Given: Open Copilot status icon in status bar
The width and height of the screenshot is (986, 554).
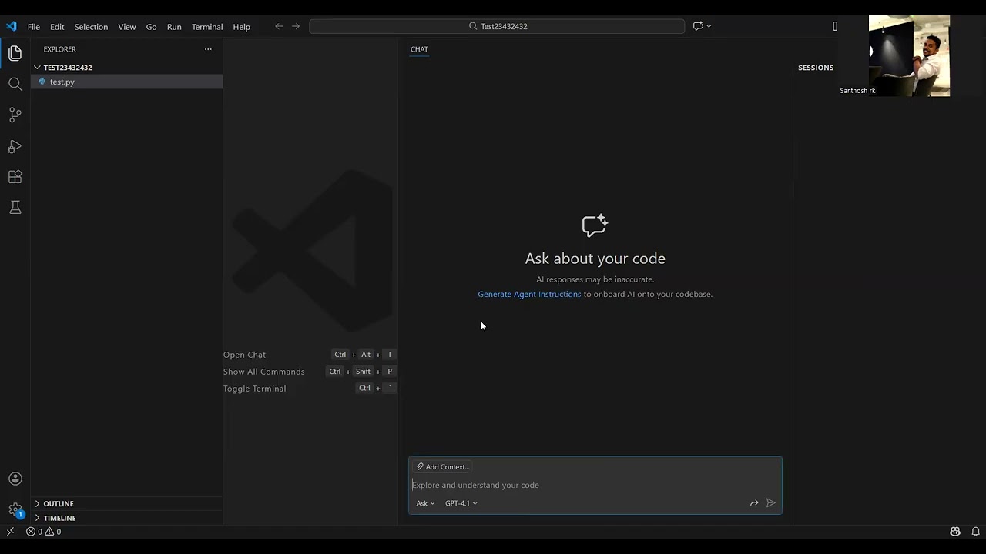Looking at the screenshot, I should (x=955, y=532).
